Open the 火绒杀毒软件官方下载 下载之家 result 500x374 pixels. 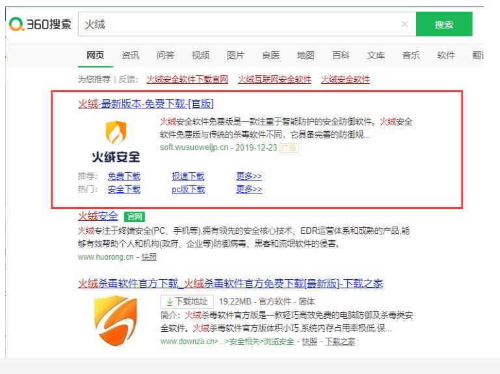(230, 283)
